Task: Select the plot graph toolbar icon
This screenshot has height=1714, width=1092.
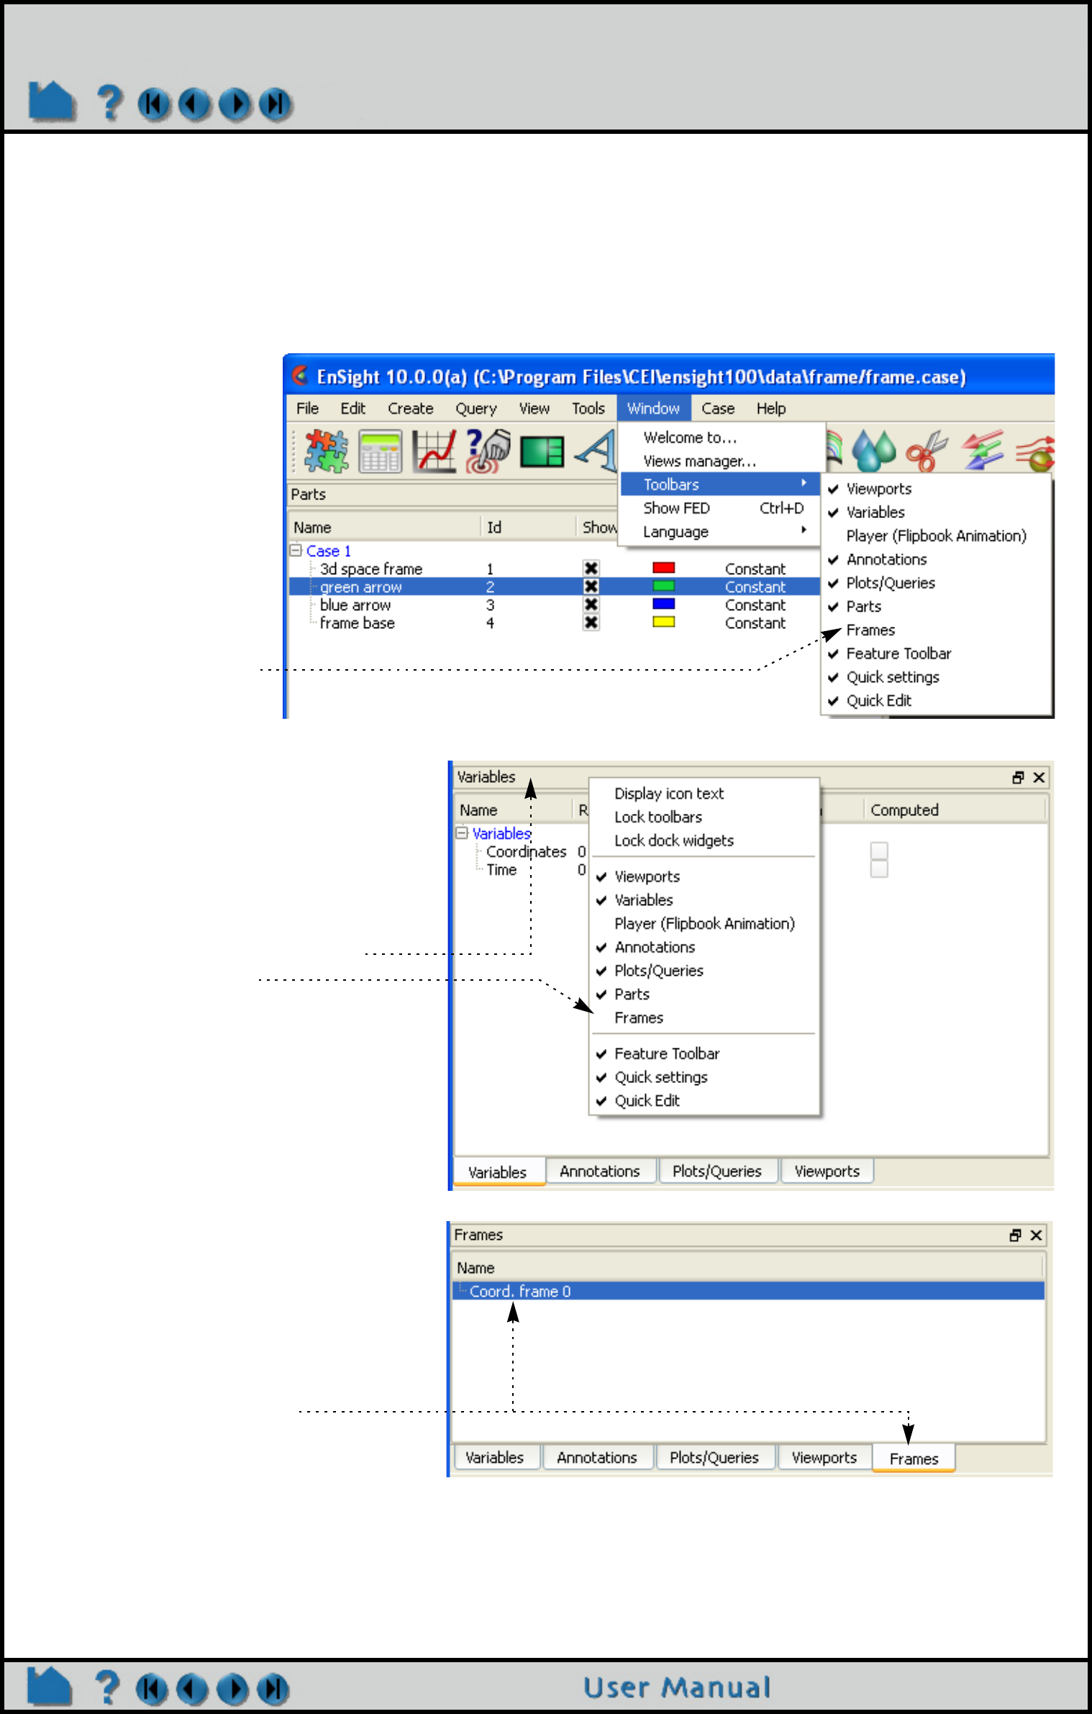Action: [x=434, y=451]
